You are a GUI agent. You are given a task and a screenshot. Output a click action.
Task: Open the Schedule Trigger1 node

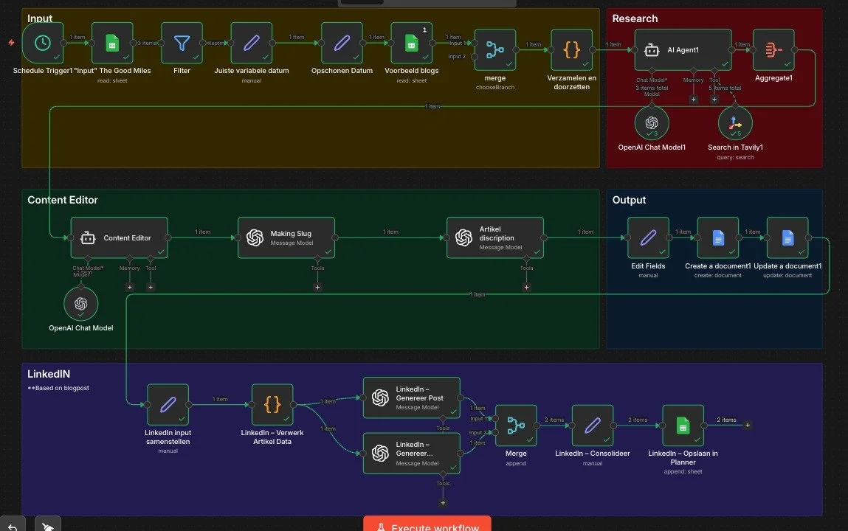43,44
